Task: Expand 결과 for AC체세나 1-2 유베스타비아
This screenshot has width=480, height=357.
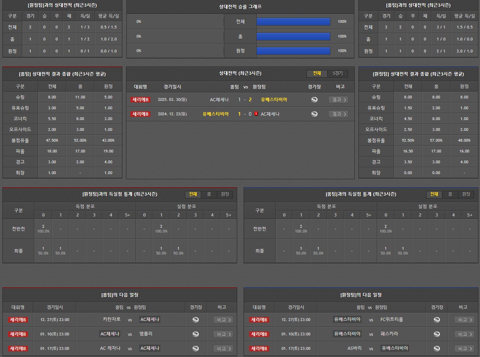Action: pyautogui.click(x=338, y=100)
